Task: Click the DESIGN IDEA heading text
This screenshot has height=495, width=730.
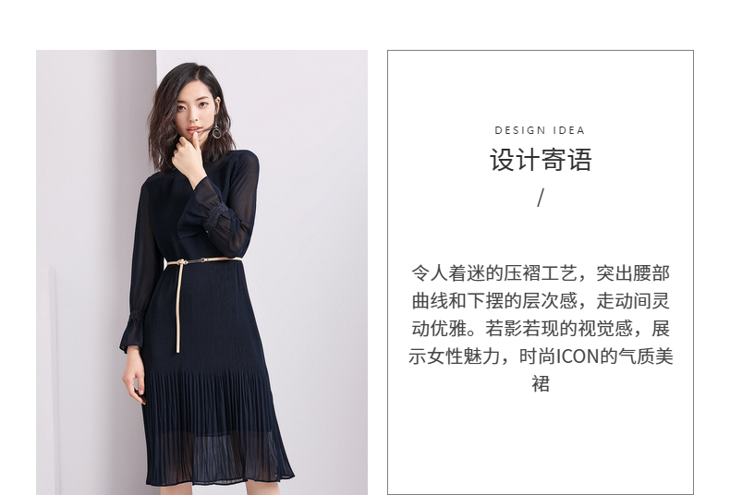Action: tap(540, 130)
